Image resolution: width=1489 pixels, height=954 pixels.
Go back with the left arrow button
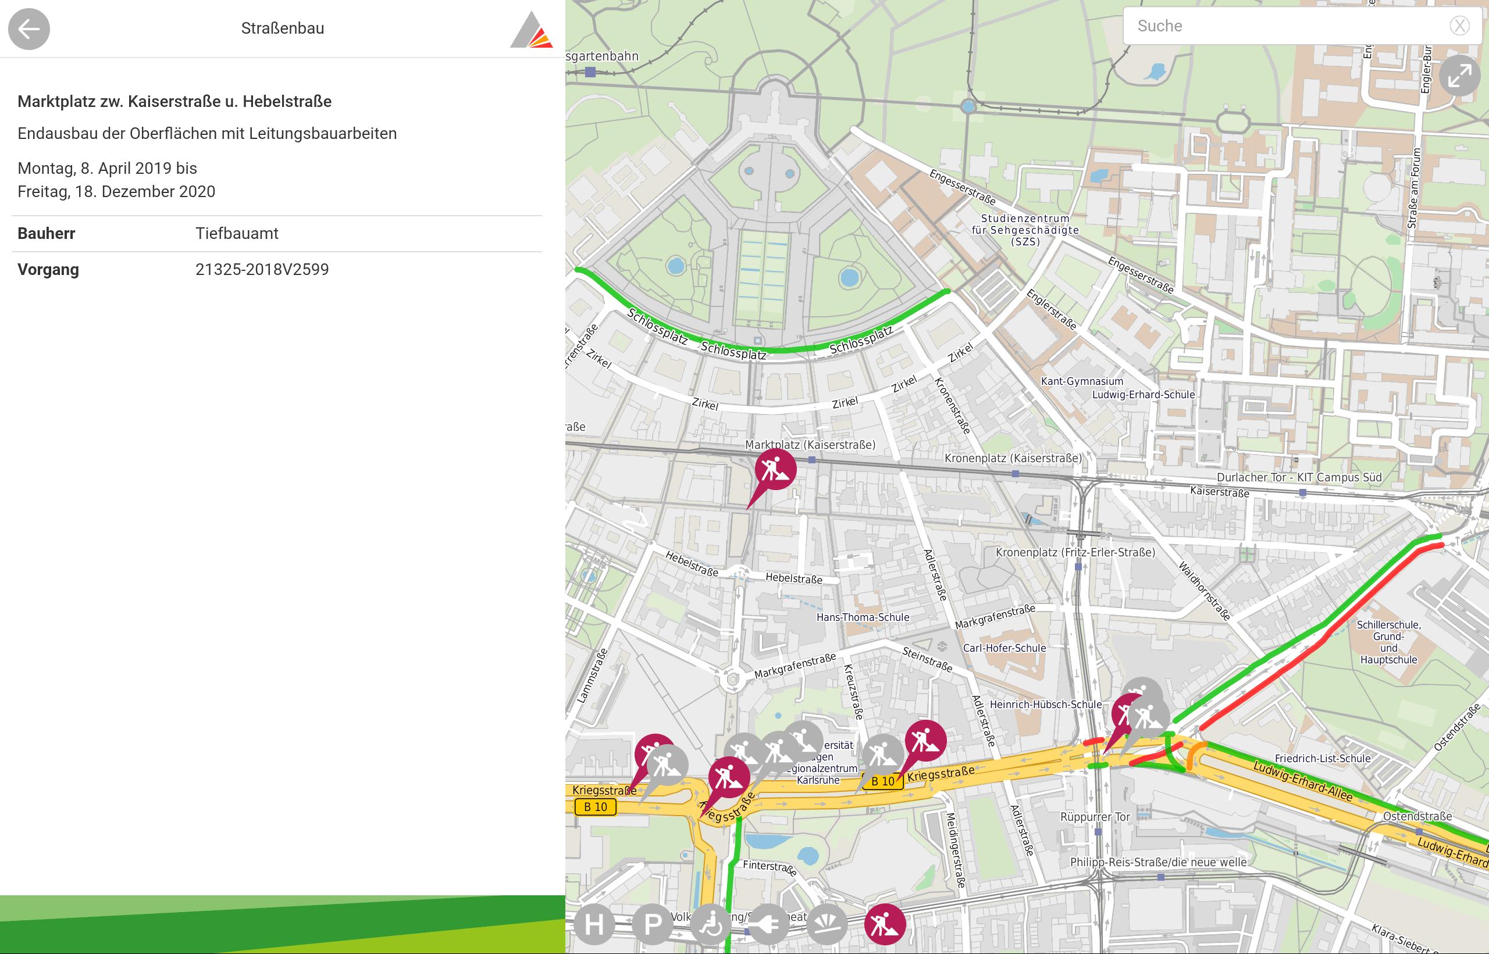29,28
